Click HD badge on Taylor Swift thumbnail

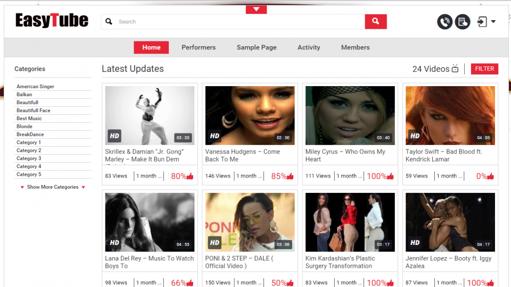(x=415, y=136)
